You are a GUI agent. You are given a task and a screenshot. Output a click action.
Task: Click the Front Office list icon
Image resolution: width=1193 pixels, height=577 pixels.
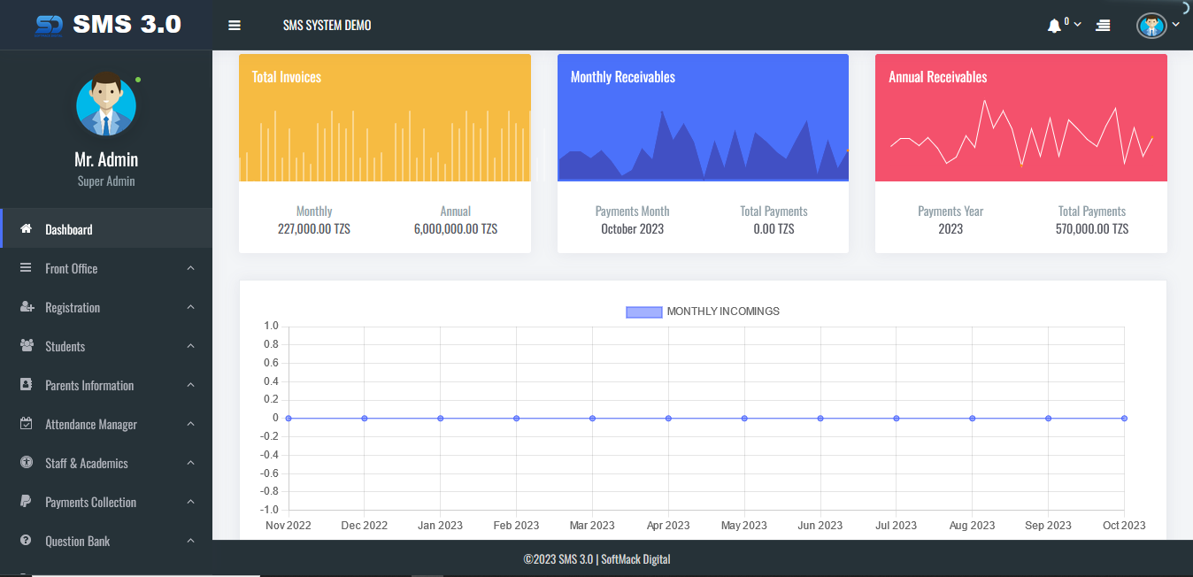coord(27,268)
